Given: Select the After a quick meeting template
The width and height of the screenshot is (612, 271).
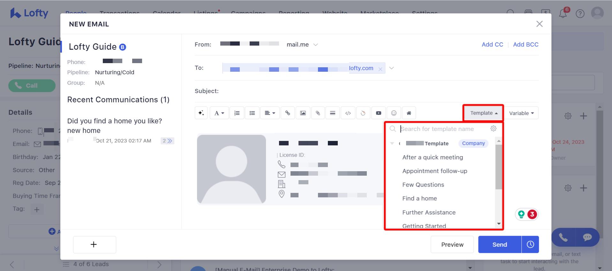Looking at the screenshot, I should tap(433, 157).
